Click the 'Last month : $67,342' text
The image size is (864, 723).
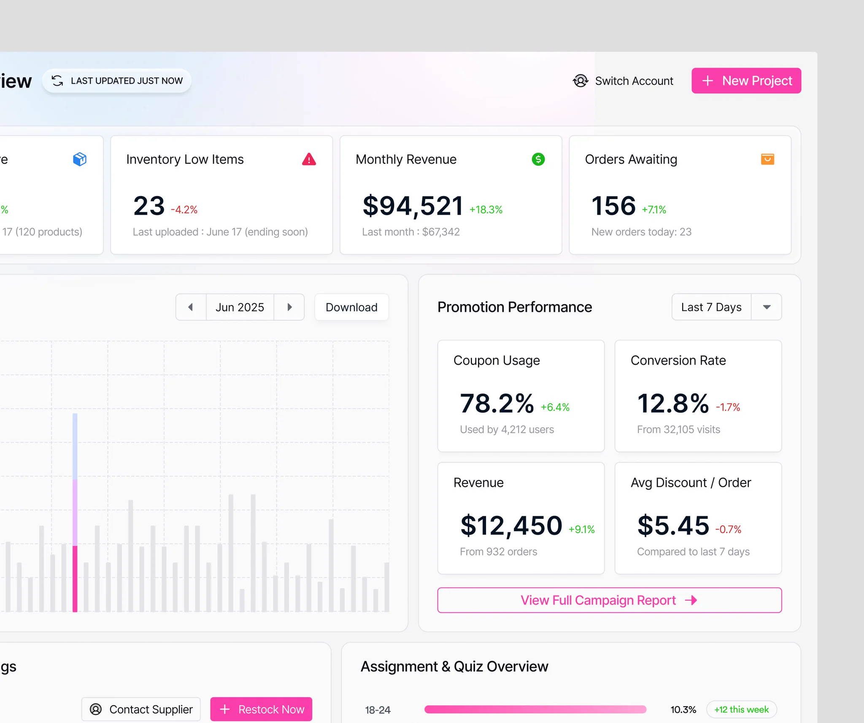pos(411,232)
